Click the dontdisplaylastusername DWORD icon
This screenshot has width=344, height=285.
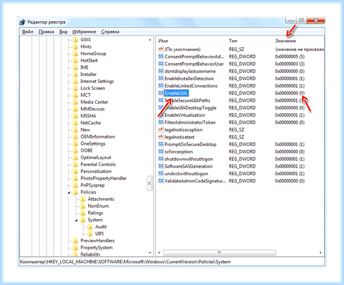coord(161,71)
